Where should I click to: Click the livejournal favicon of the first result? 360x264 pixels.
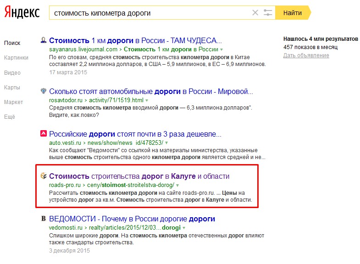click(x=44, y=40)
